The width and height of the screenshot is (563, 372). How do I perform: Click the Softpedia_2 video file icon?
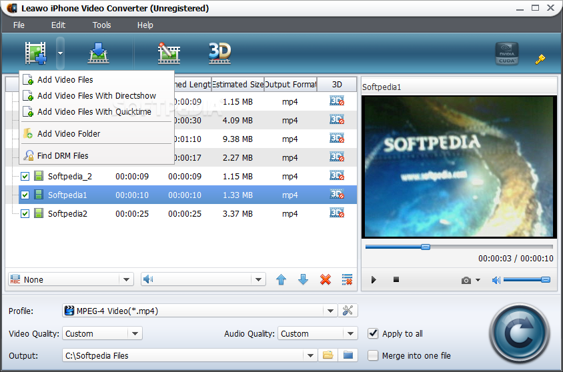pyautogui.click(x=39, y=176)
